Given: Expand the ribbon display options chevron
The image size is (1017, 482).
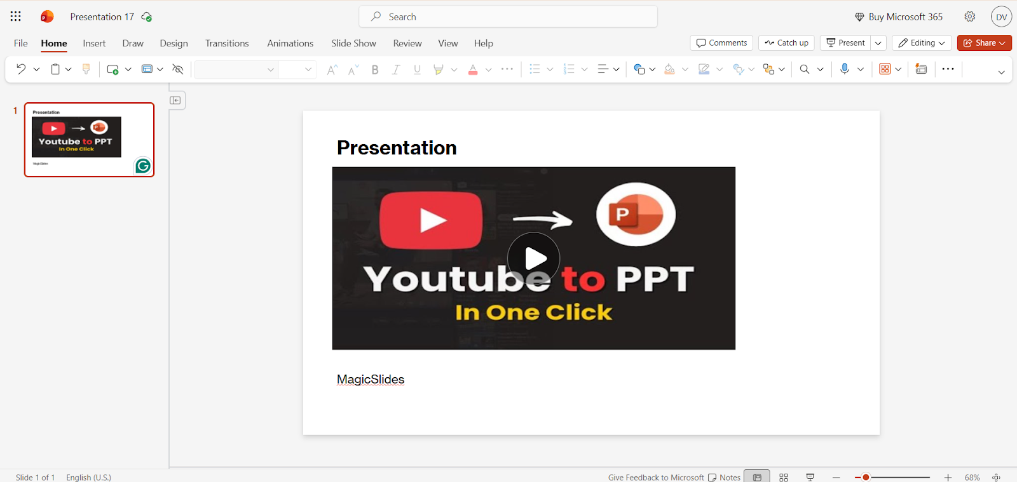Looking at the screenshot, I should (x=1001, y=72).
